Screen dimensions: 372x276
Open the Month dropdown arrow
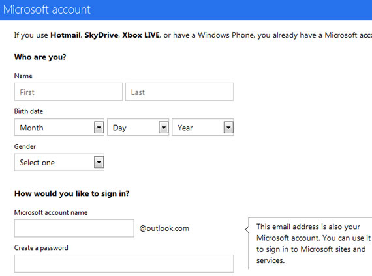[99, 128]
